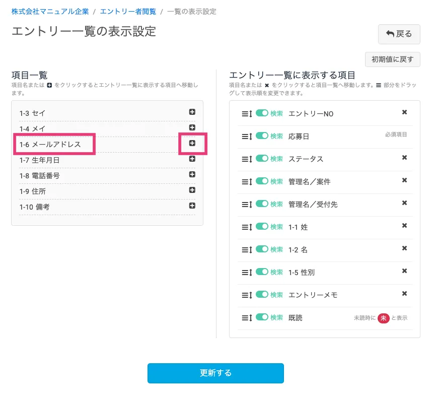Click the X icon for 1-5 性別
Image resolution: width=433 pixels, height=399 pixels.
(404, 271)
